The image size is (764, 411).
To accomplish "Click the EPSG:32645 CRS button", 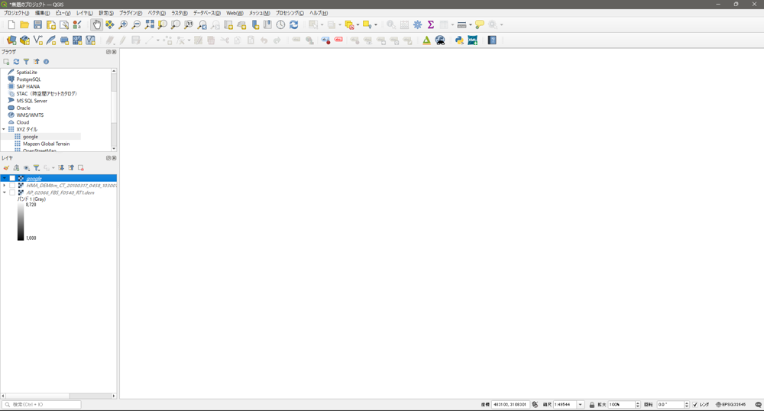I will [x=731, y=405].
